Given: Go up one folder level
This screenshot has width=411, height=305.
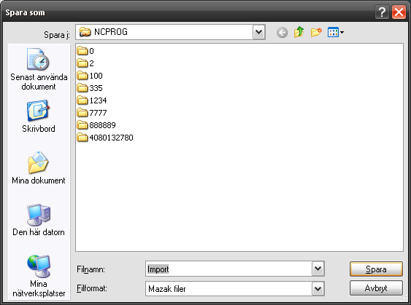Looking at the screenshot, I should [x=299, y=33].
